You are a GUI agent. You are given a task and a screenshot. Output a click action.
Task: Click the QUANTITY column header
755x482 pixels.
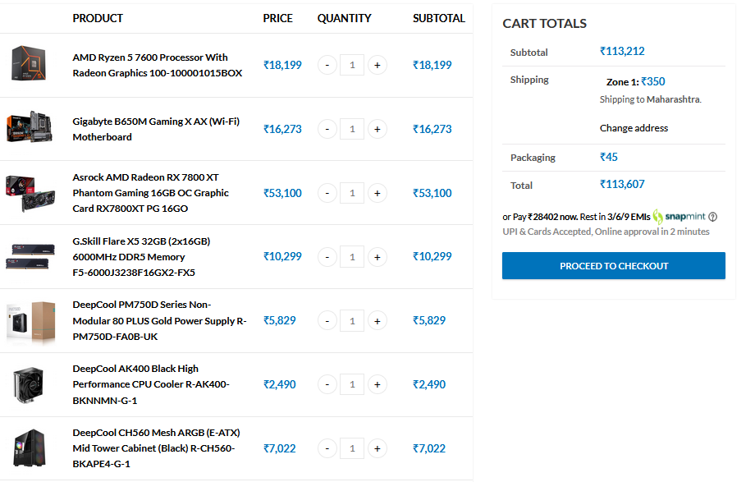coord(345,18)
